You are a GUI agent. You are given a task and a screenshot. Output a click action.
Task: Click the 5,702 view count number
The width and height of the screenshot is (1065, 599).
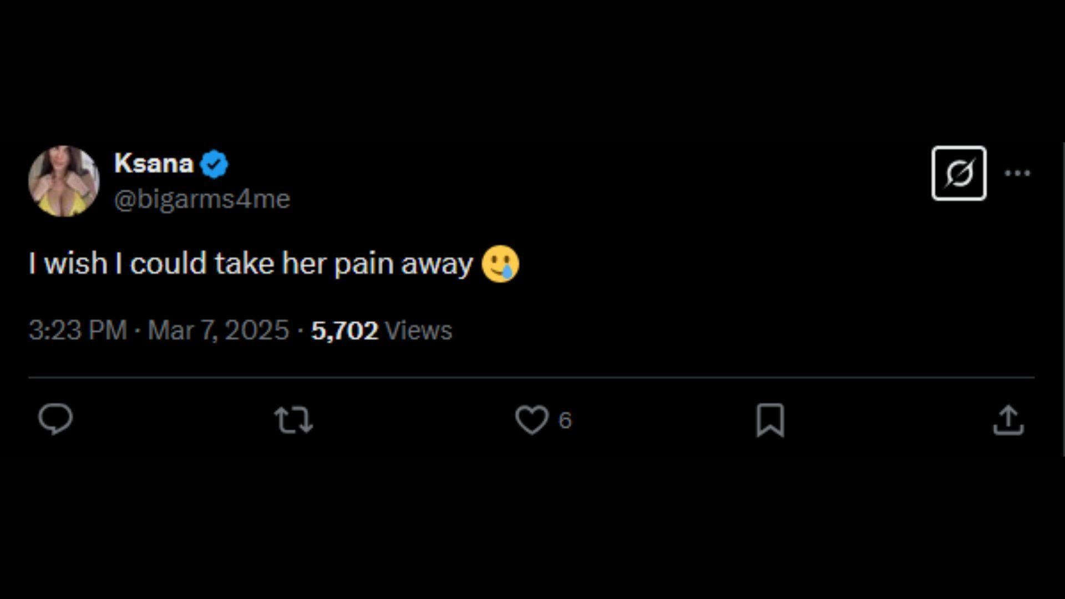344,331
